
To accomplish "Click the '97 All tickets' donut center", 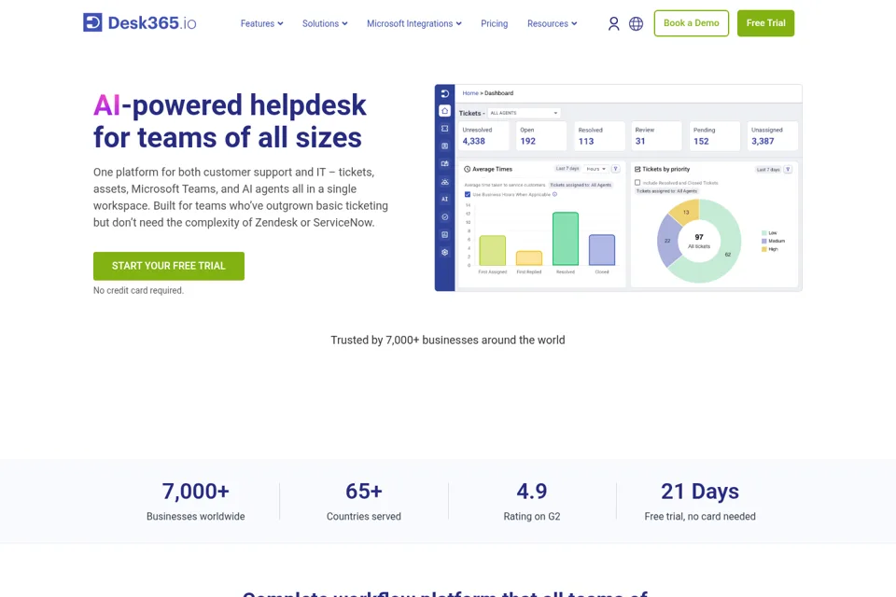I will [x=699, y=241].
